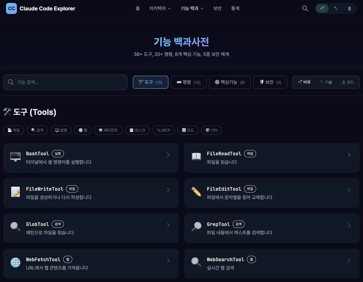Click the 검색 tag on GrepTool
The image size is (363, 282).
(x=238, y=224)
